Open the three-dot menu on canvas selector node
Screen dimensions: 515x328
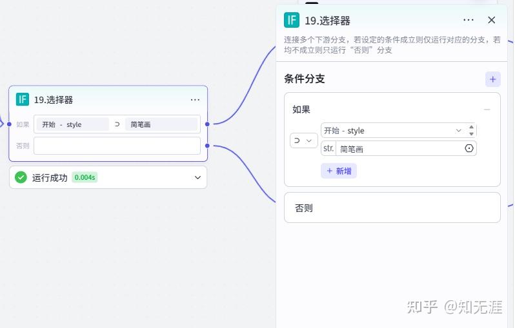click(x=195, y=100)
